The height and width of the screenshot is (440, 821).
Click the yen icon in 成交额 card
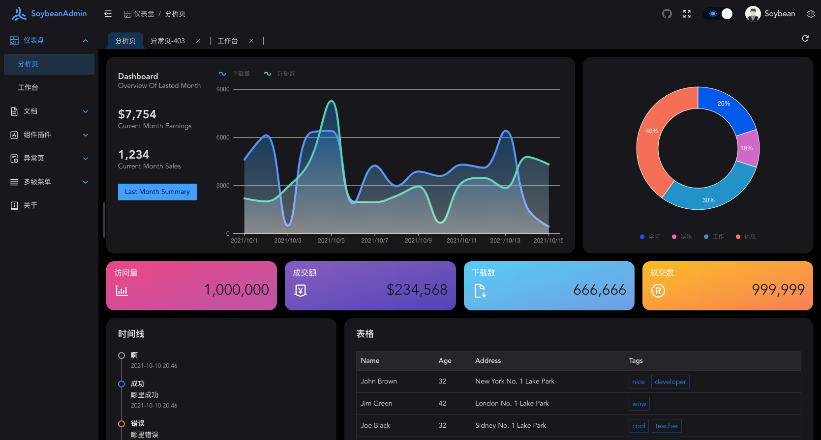(301, 291)
